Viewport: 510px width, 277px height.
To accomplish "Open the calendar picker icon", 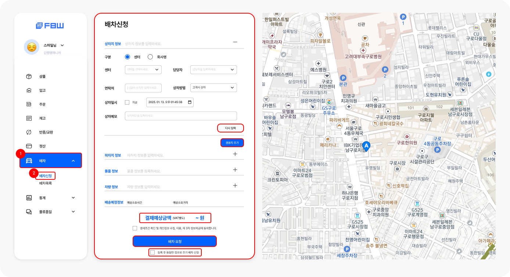I will pyautogui.click(x=190, y=102).
